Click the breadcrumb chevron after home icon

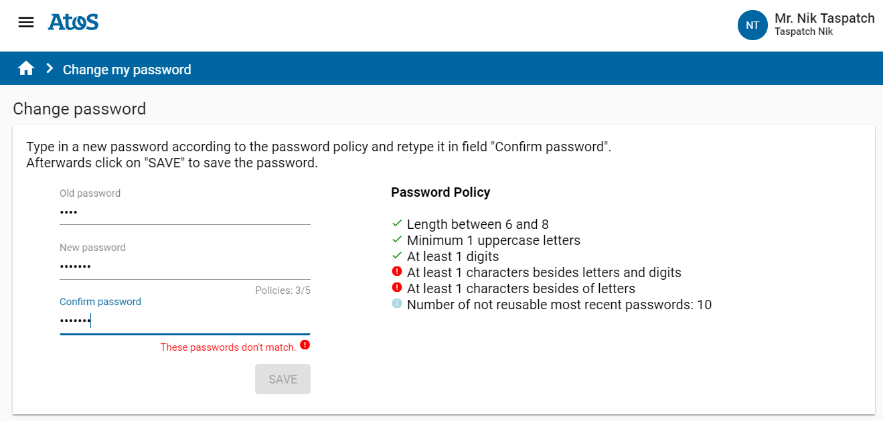(48, 68)
